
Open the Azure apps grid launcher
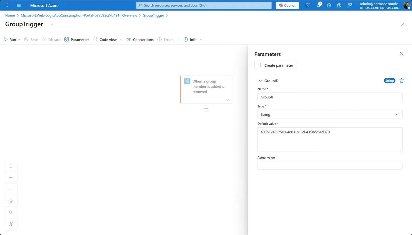pyautogui.click(x=6, y=5)
